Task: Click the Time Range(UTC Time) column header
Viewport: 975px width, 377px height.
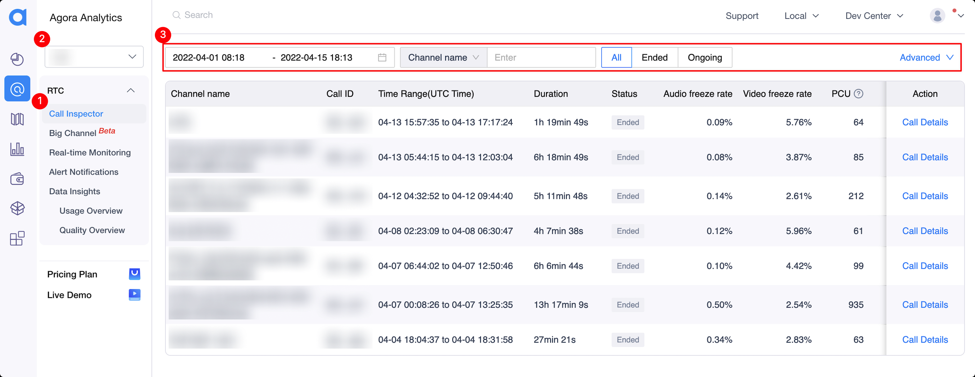Action: click(426, 94)
